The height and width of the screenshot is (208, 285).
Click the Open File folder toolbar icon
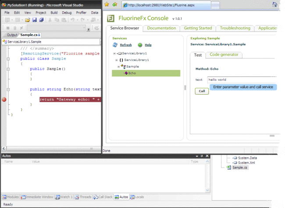tap(28, 20)
